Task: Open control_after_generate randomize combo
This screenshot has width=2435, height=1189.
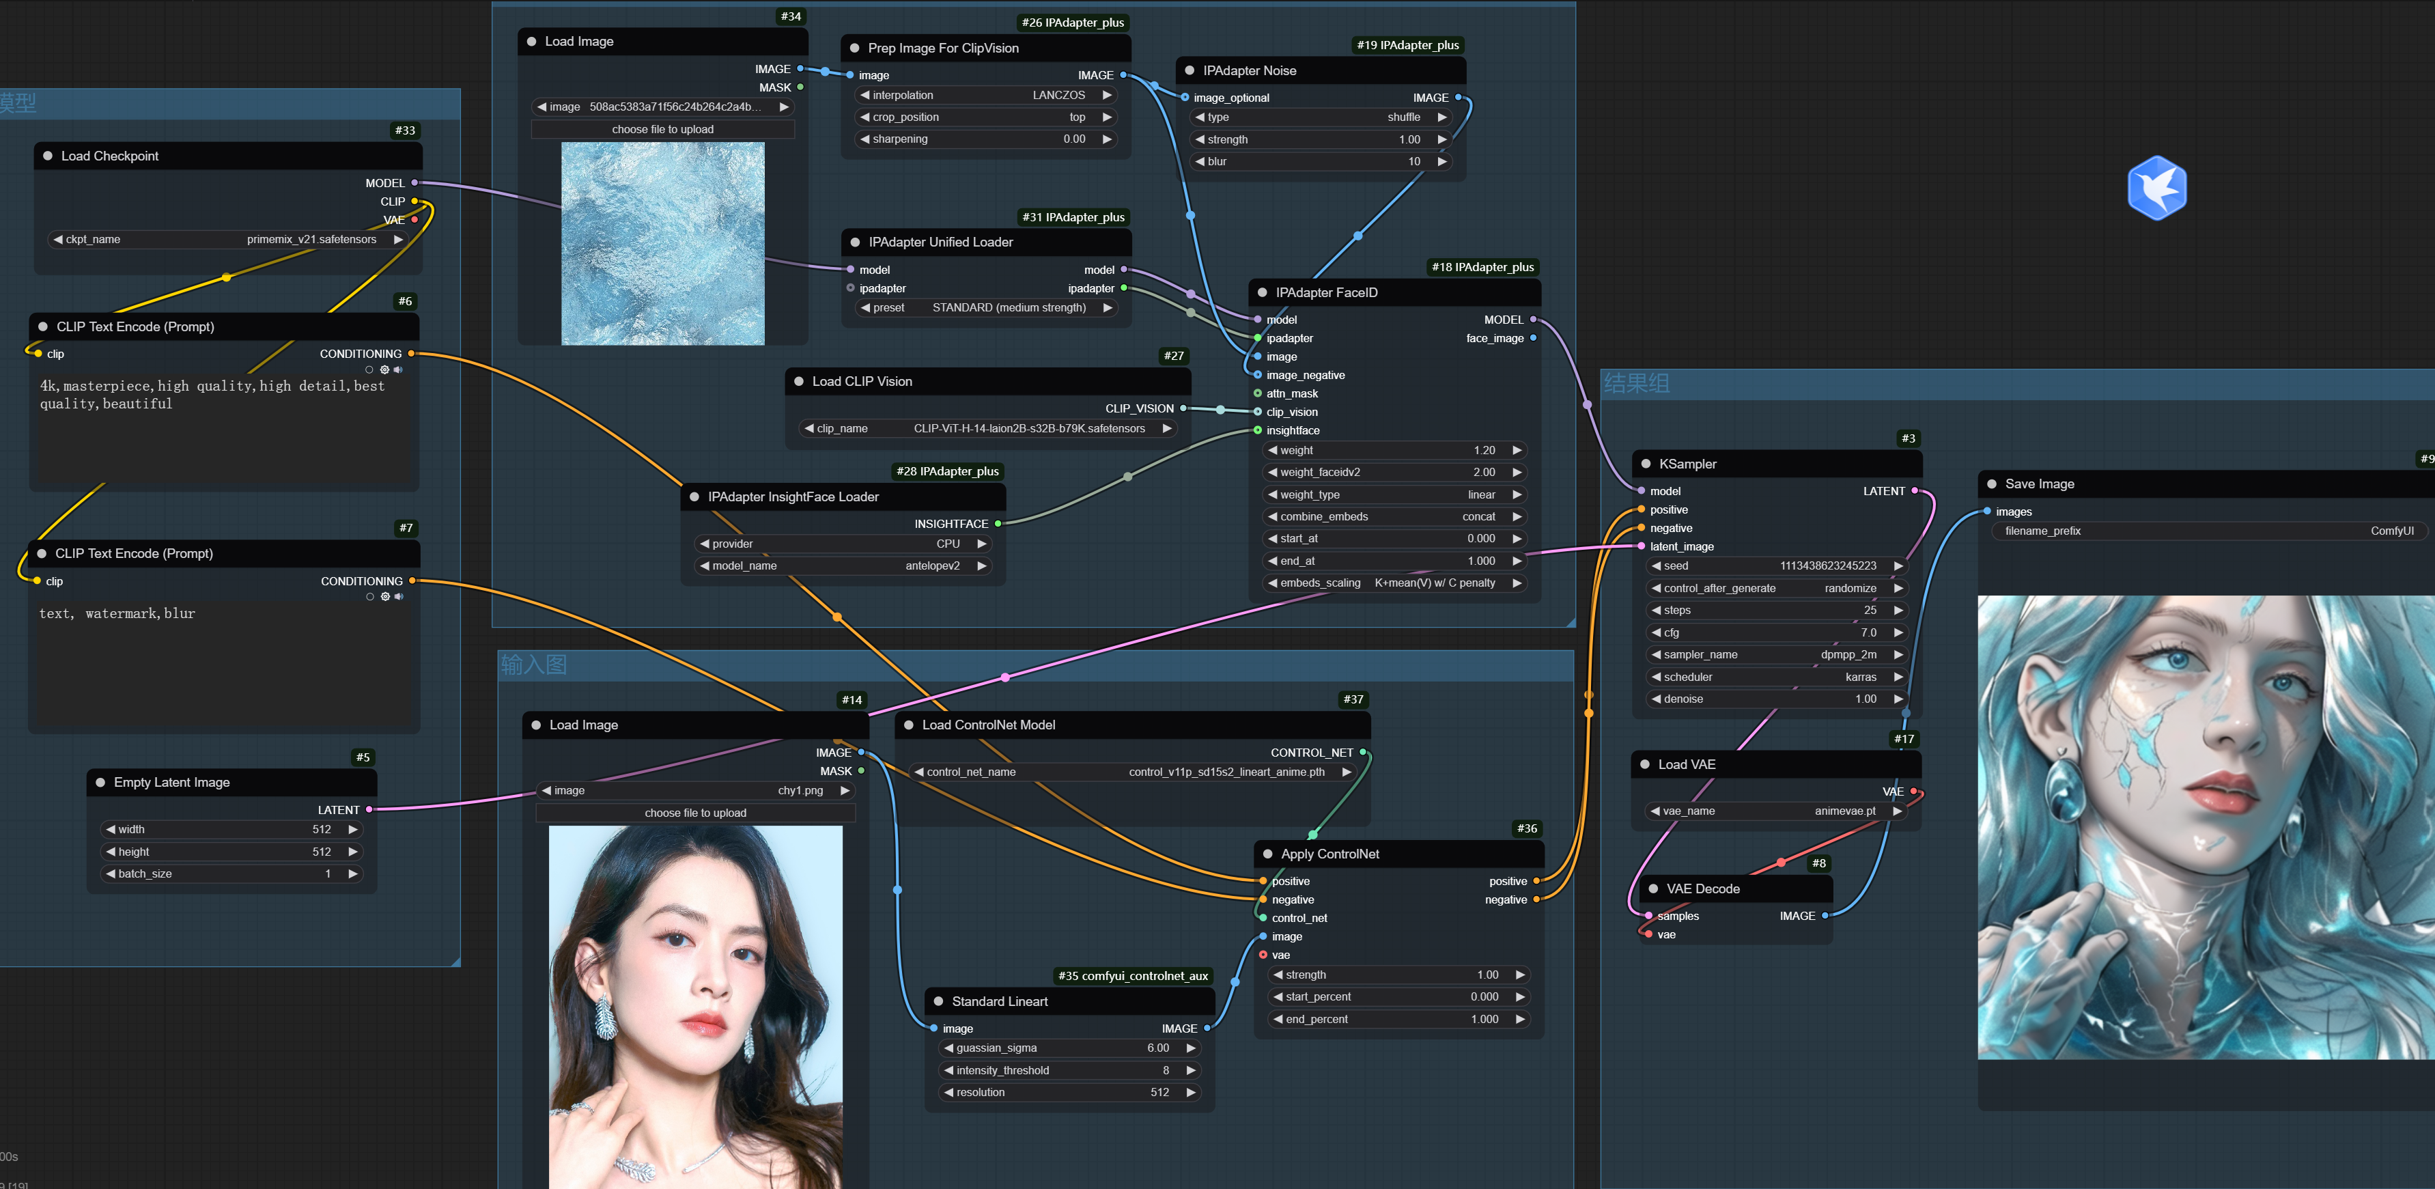Action: click(x=1777, y=589)
